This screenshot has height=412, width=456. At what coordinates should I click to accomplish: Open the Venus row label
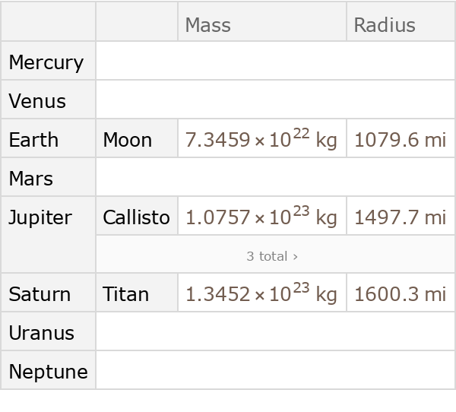[37, 101]
